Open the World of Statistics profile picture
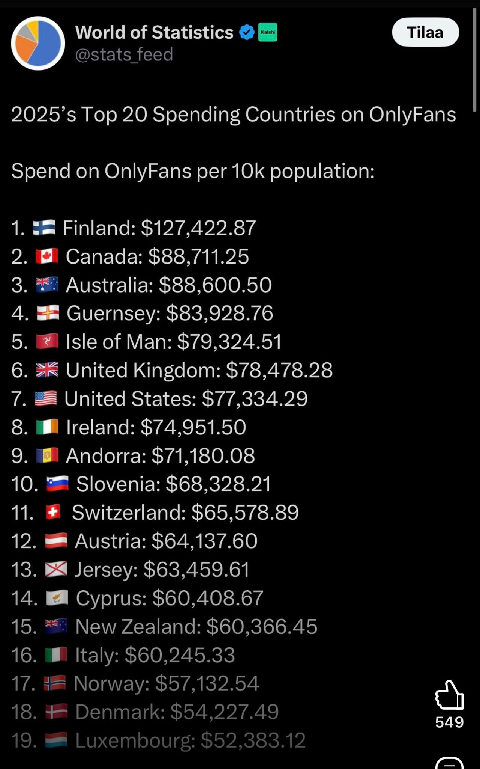The width and height of the screenshot is (480, 769). click(38, 43)
